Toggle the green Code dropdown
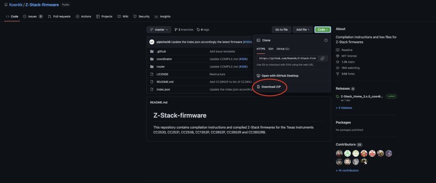 click(323, 29)
